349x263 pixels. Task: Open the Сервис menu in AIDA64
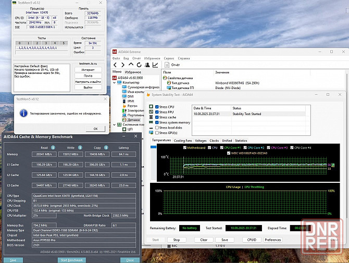coord(169,58)
